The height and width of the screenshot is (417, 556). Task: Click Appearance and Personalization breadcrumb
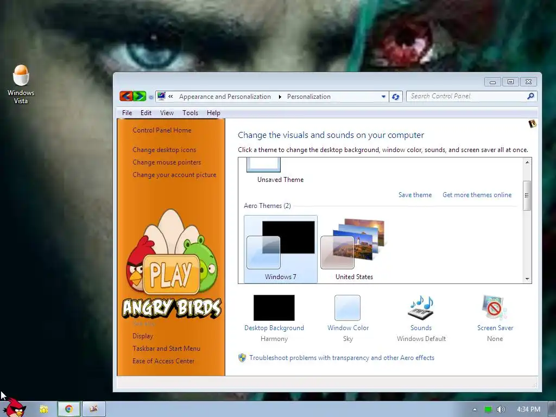[225, 97]
